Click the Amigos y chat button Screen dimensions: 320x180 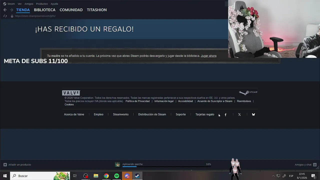[305, 165]
